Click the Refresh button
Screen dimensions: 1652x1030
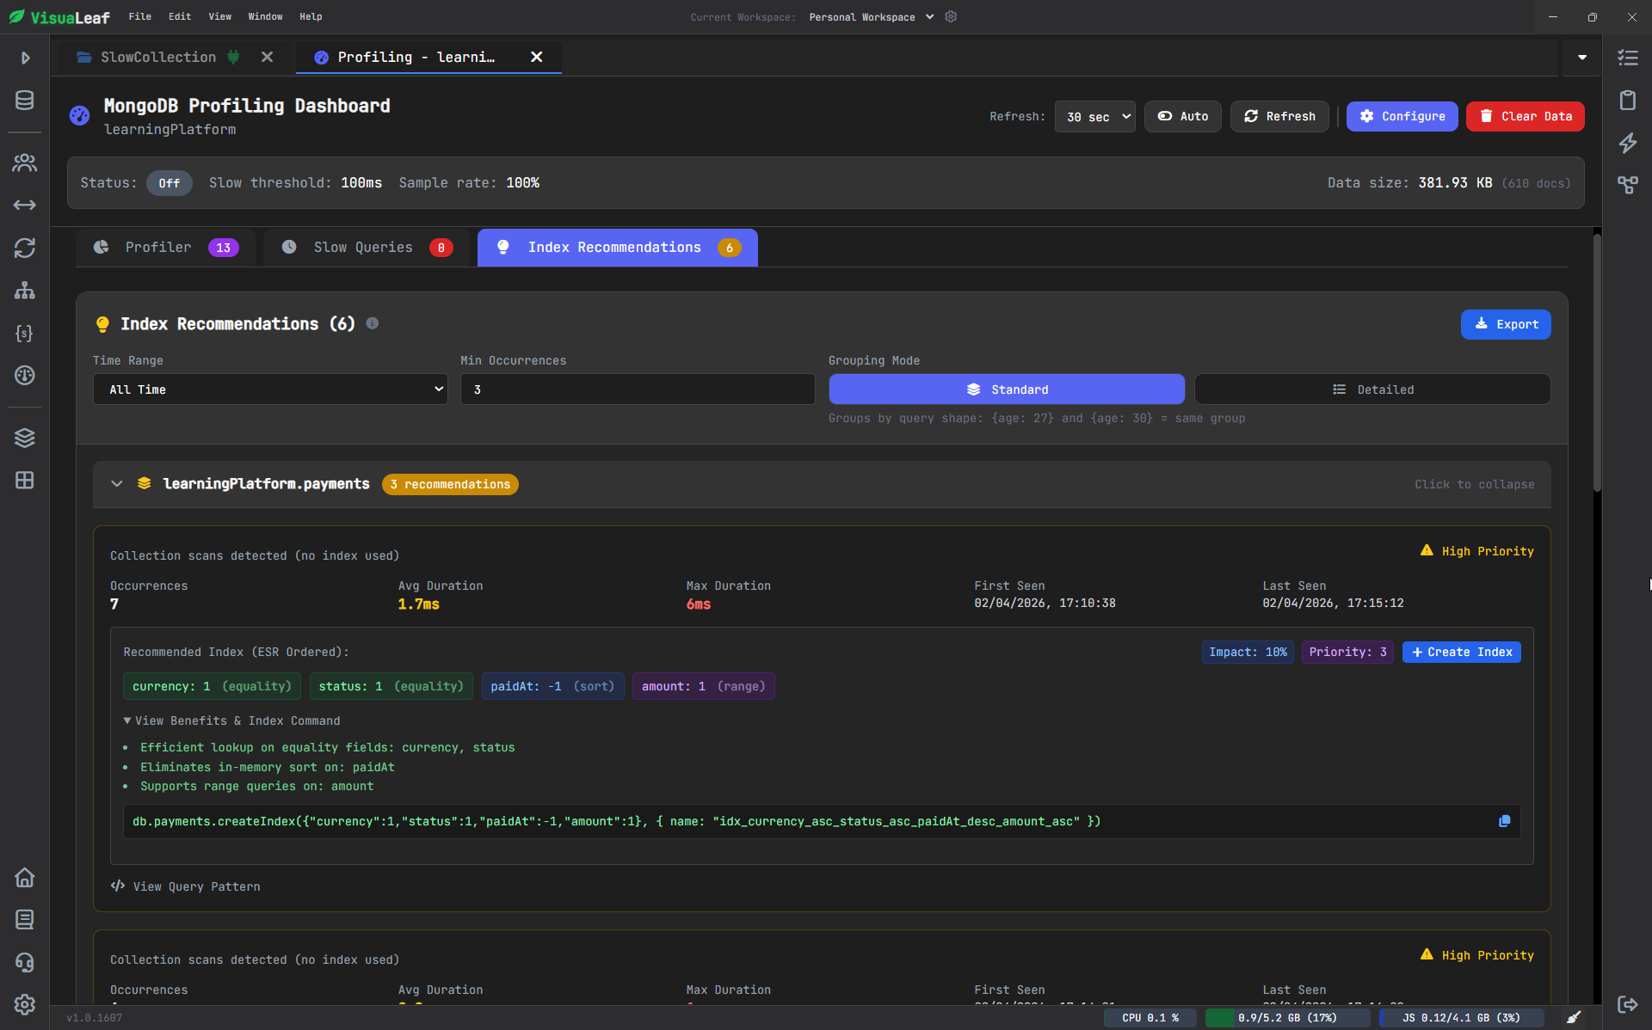click(x=1279, y=116)
